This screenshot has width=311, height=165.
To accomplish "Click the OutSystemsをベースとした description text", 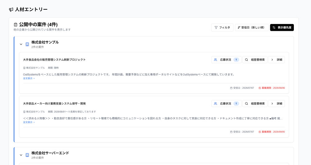I will coord(129,75).
